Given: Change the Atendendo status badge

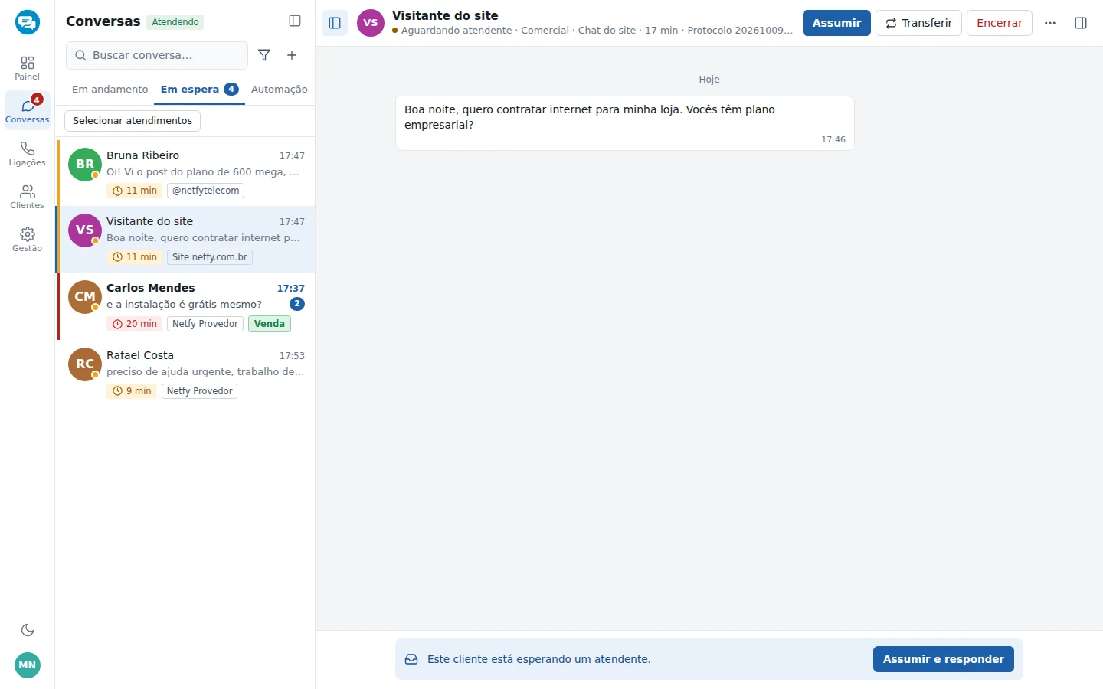Looking at the screenshot, I should pyautogui.click(x=175, y=21).
